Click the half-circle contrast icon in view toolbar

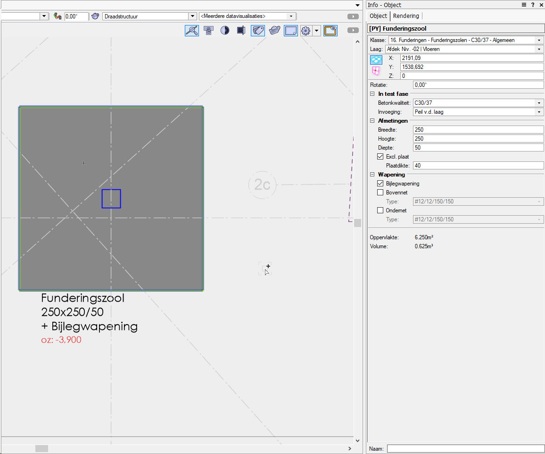pos(225,31)
